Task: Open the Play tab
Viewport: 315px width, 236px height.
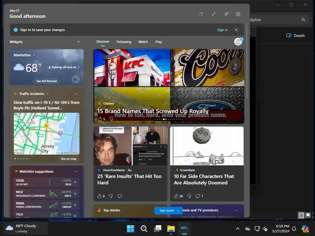Action: (x=158, y=42)
